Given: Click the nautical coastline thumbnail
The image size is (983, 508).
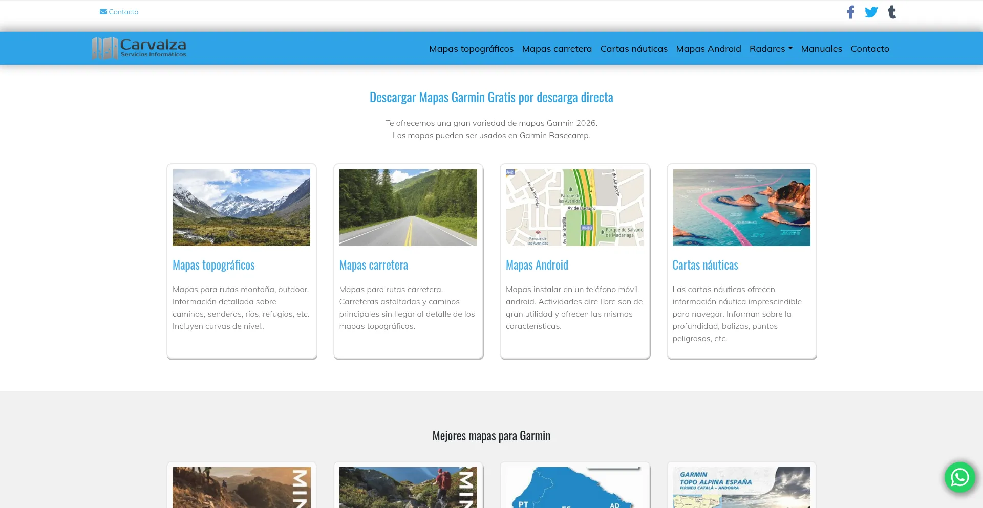Looking at the screenshot, I should click(x=741, y=208).
